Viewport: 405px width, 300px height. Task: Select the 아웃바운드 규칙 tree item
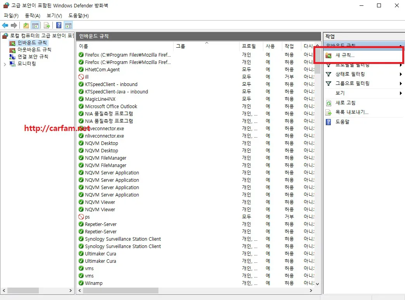coord(34,50)
